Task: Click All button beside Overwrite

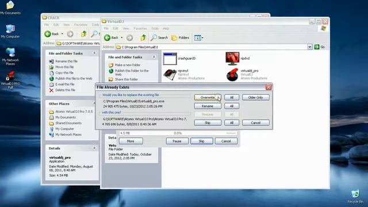Action: pos(231,97)
